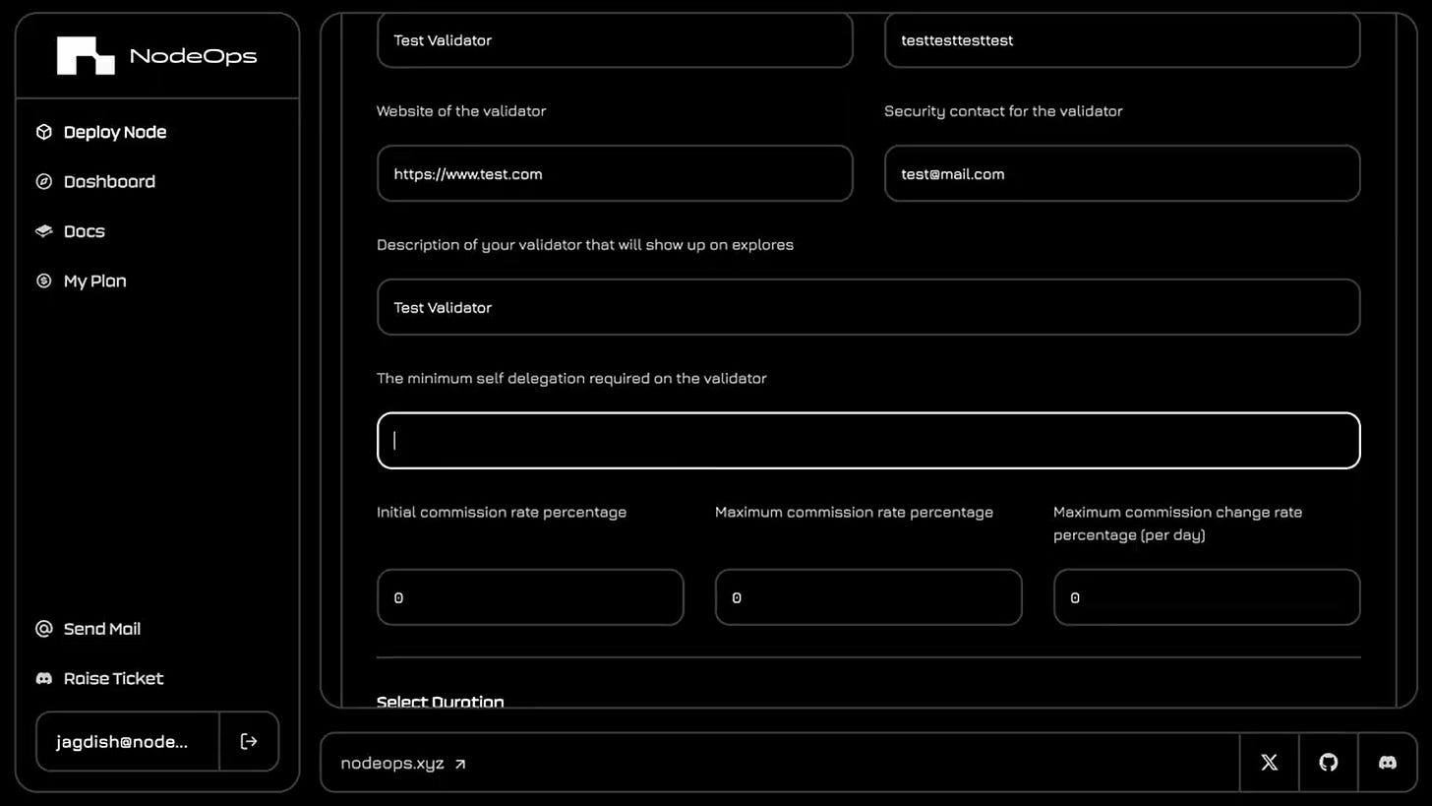
Task: Click the logout icon next to email
Action: coord(249,741)
